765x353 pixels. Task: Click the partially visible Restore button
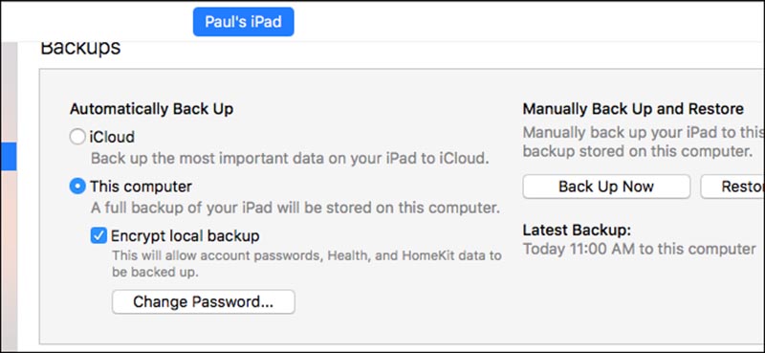[x=733, y=187]
